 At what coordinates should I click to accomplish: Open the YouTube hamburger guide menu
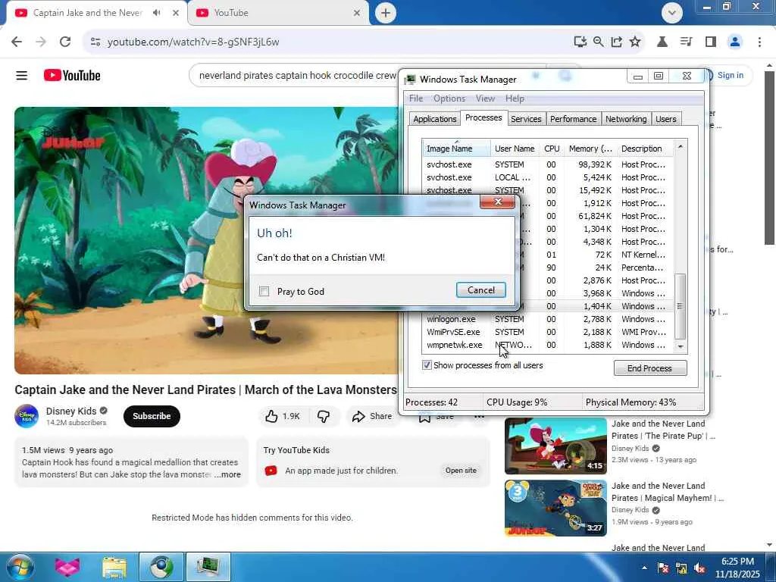(x=22, y=75)
